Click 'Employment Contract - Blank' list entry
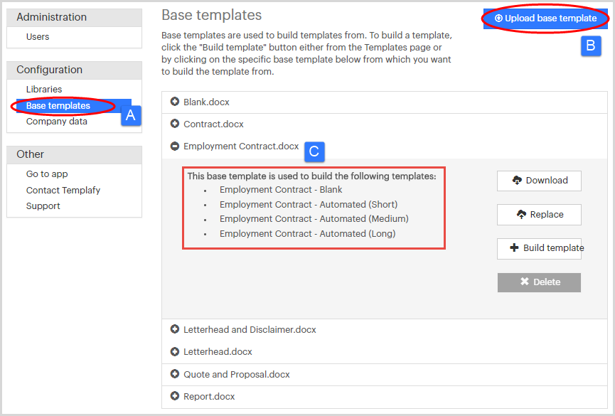This screenshot has width=615, height=416. [281, 190]
